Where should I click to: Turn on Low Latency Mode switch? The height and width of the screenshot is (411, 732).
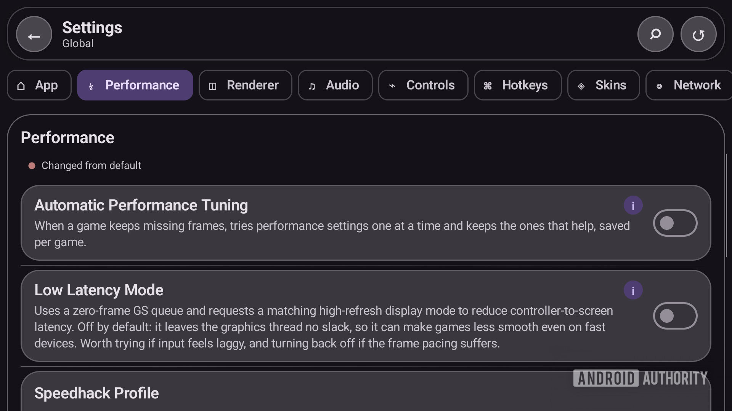click(x=675, y=316)
